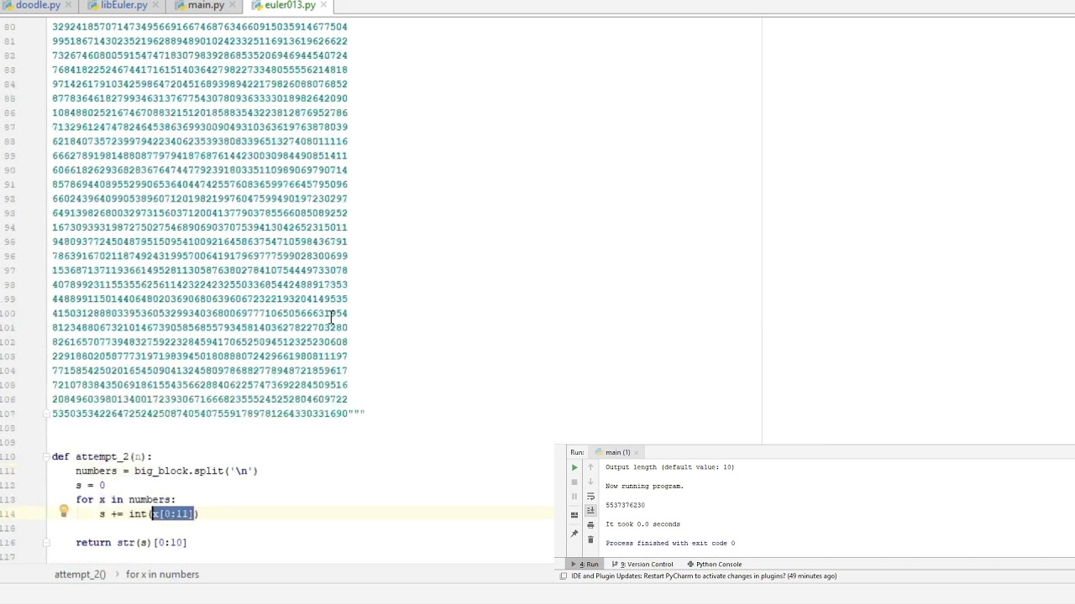1075x604 pixels.
Task: Click the 'It took 0.0 seconds' output line
Action: (x=642, y=524)
